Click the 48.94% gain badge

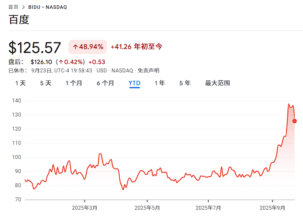88,47
